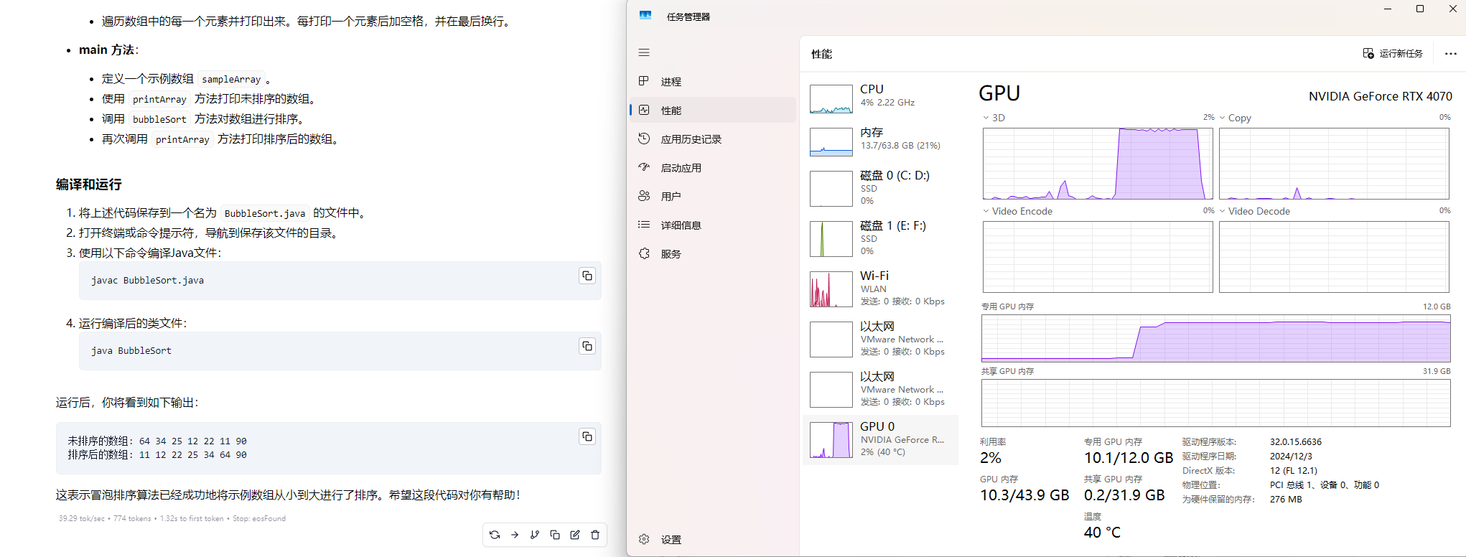Viewport: 1466px width, 557px height.
Task: Click the edit message pencil icon
Action: pyautogui.click(x=575, y=535)
